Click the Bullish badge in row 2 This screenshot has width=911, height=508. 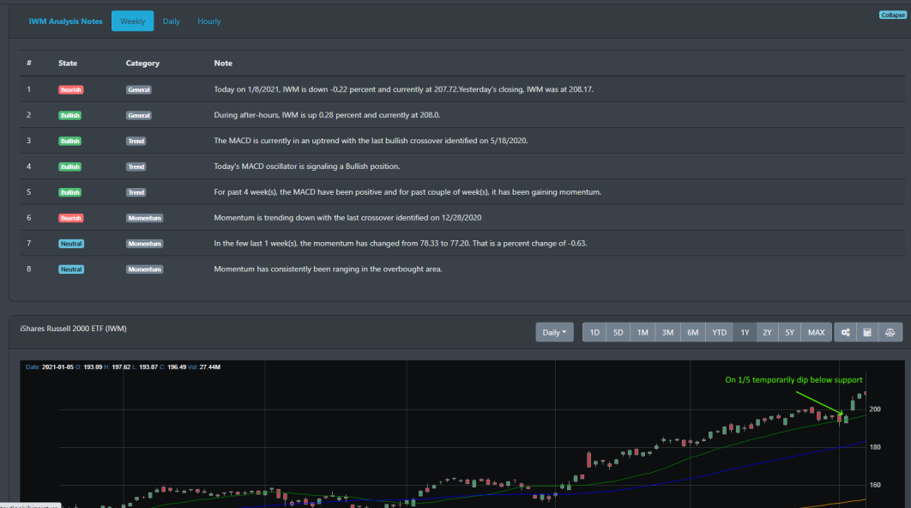pyautogui.click(x=69, y=115)
